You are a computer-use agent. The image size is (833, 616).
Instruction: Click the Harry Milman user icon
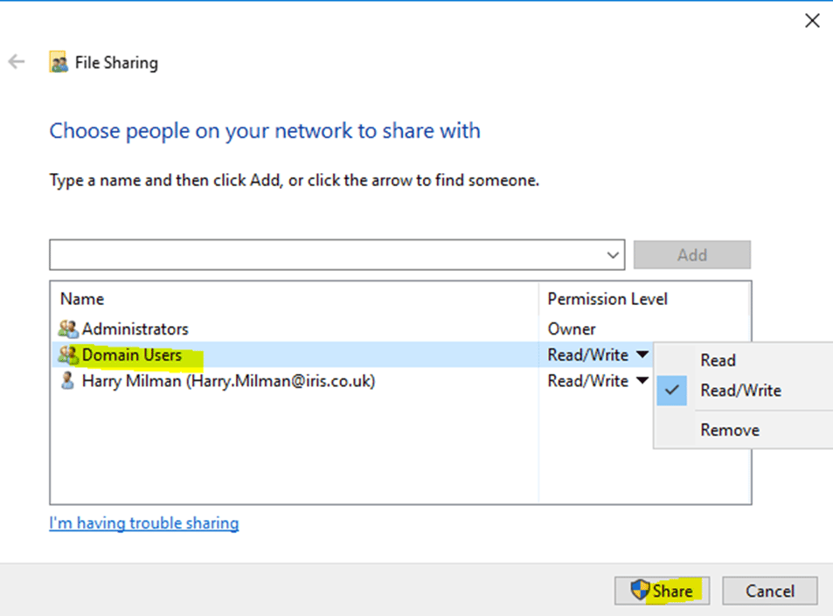tap(67, 381)
